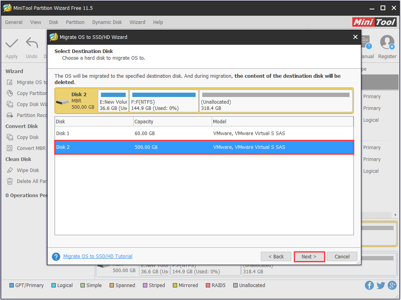Click the Unallocated legend swatch
Screen dimensions: 401x300
[x=236, y=285]
